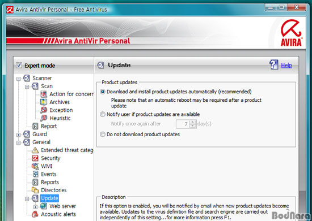The width and height of the screenshot is (312, 221).
Task: Click the Extended threat categories warning icon
Action: [x=35, y=150]
